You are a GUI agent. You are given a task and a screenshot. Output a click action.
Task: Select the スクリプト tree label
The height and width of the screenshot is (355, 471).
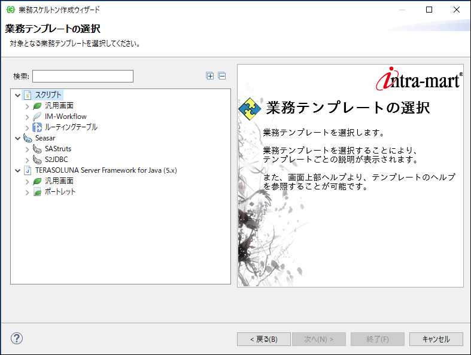click(48, 95)
